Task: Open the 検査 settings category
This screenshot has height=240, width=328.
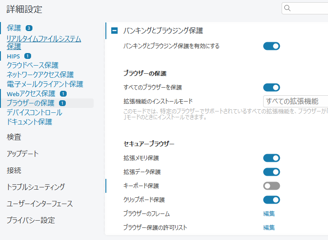Action: [14, 137]
